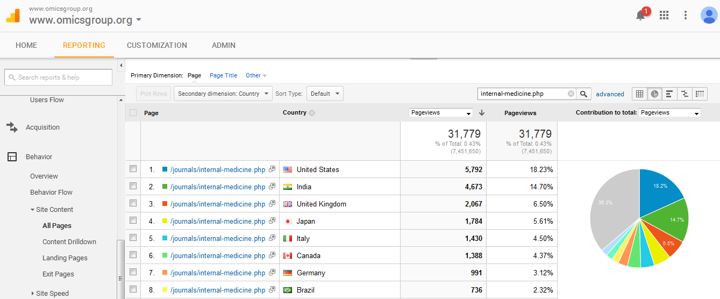Open the user account avatar

pyautogui.click(x=709, y=15)
